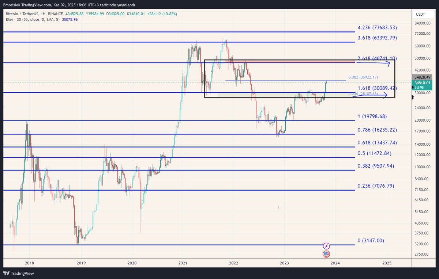The height and width of the screenshot is (279, 439).
Task: Click the 2018 label on time axis
Action: (30, 263)
